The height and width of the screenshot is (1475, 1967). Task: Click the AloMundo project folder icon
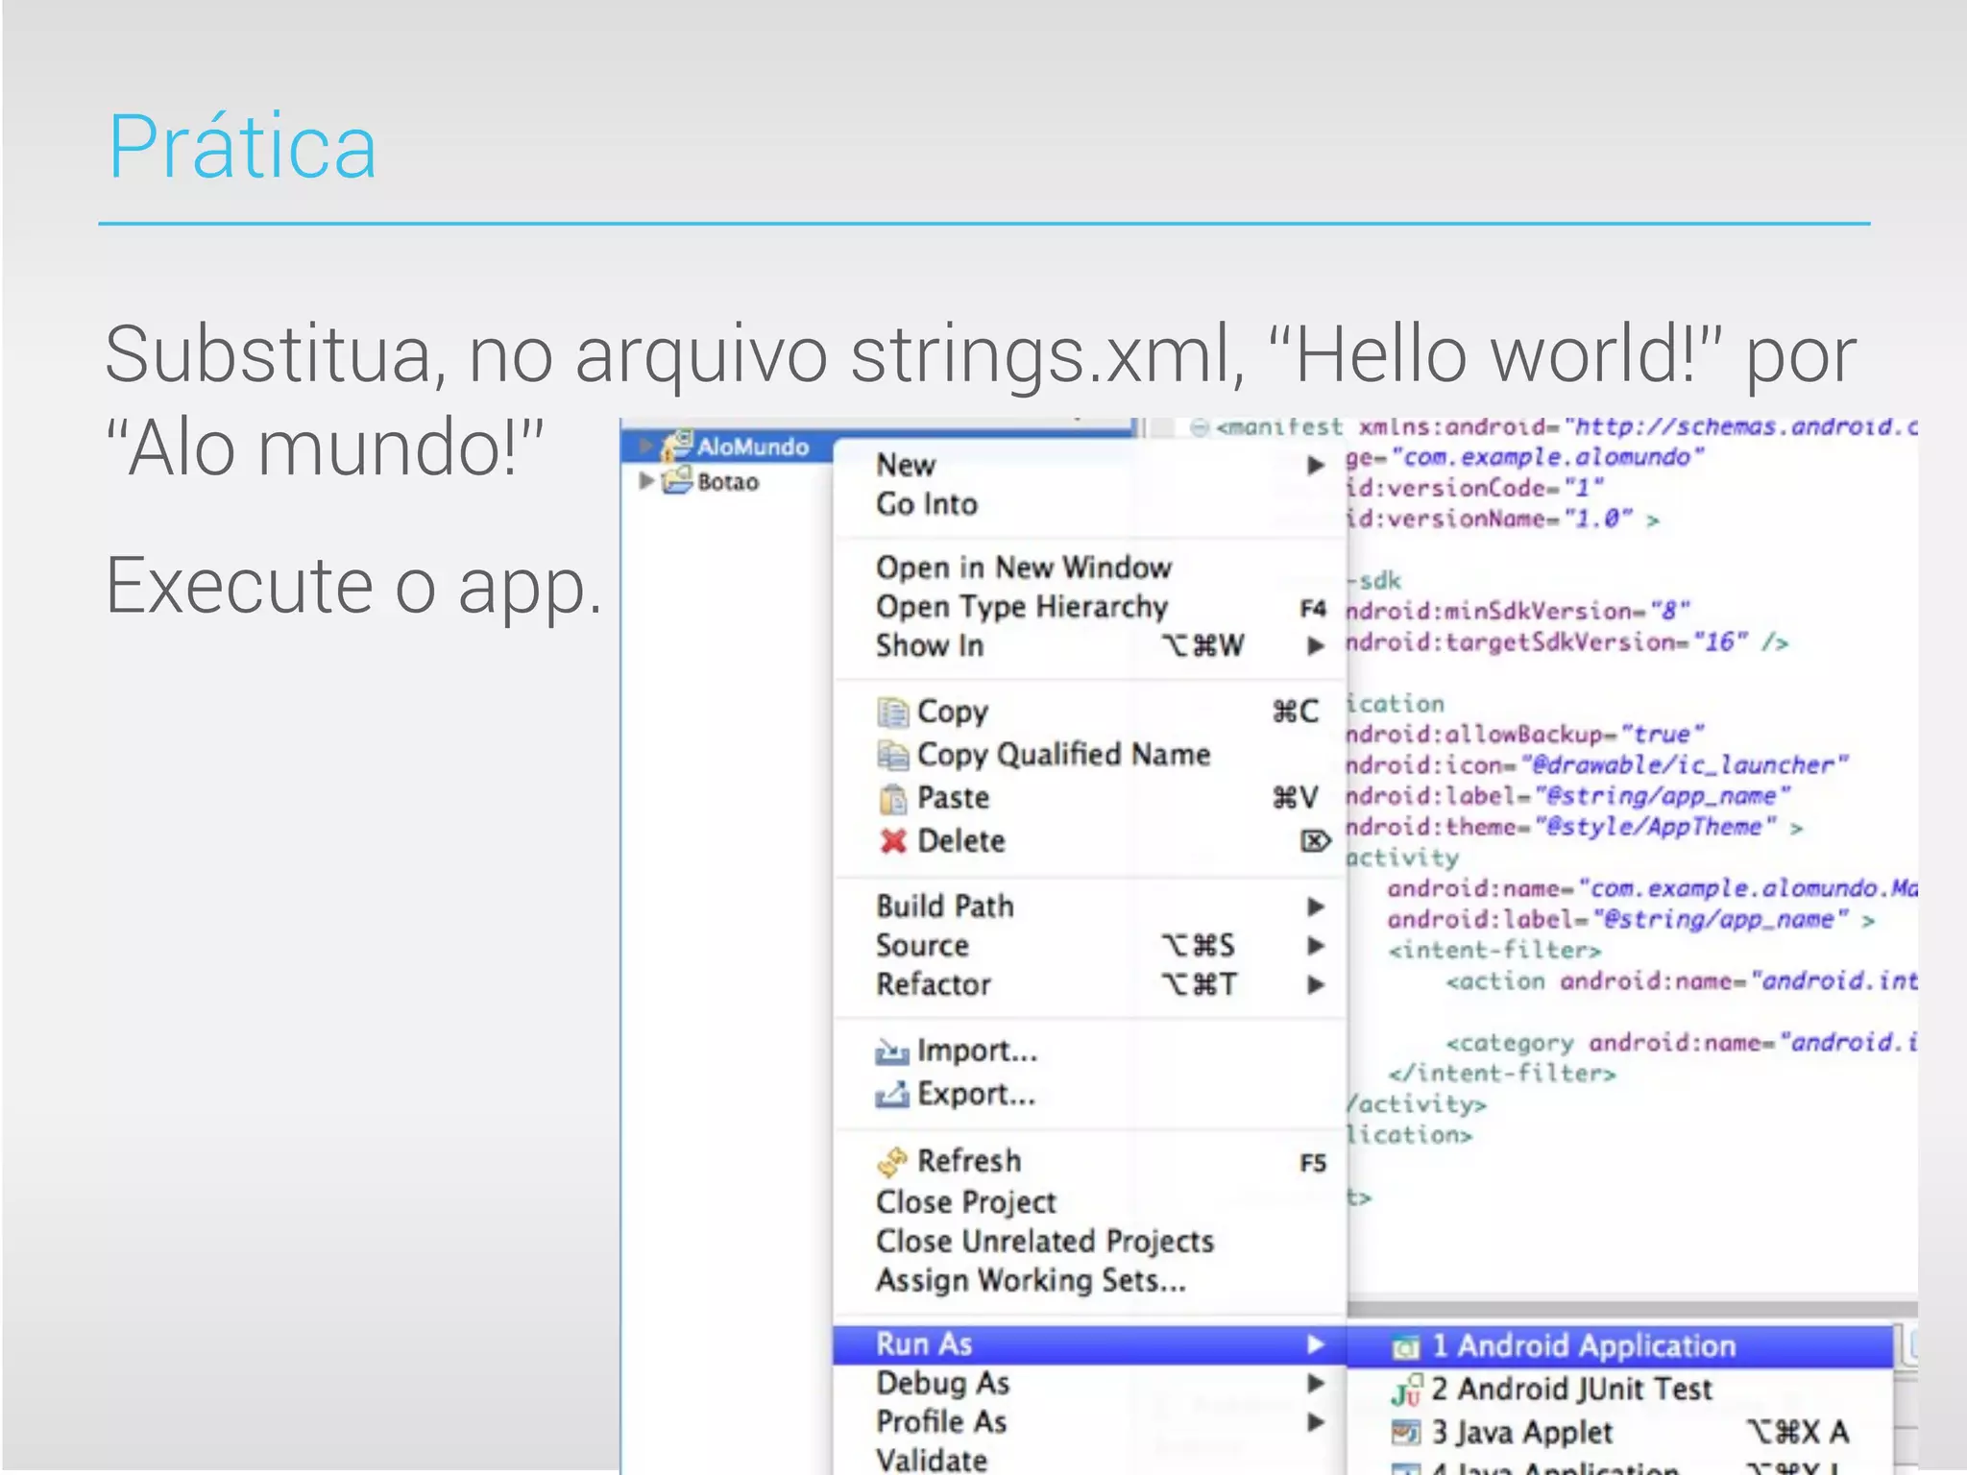pos(677,445)
